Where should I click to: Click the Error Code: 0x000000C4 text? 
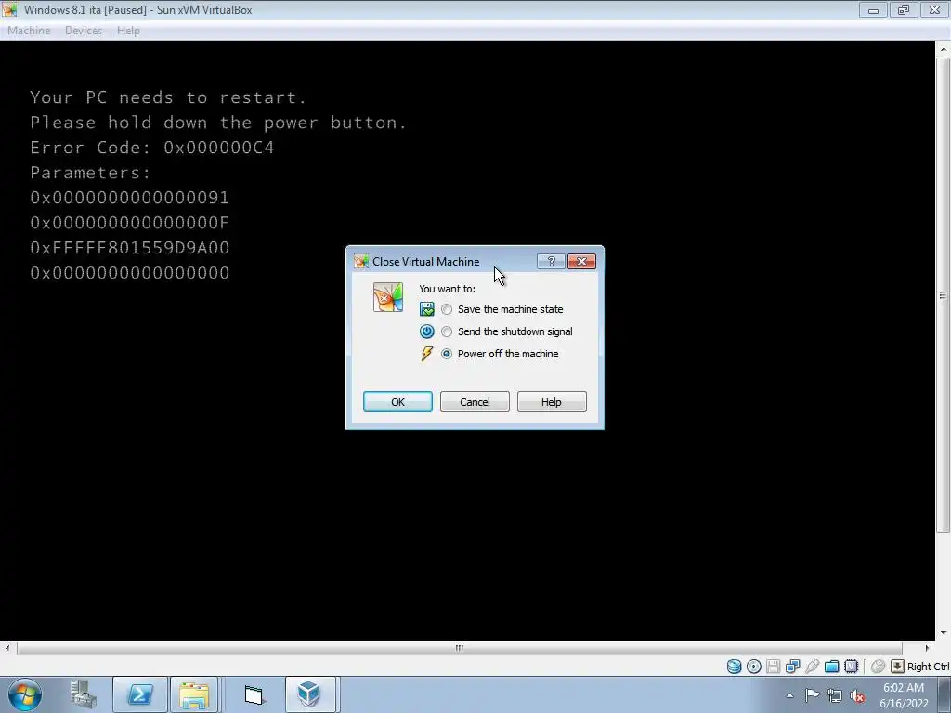[x=151, y=148]
